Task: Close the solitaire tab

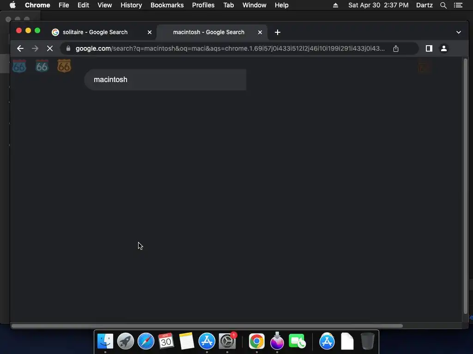Action: pyautogui.click(x=150, y=32)
